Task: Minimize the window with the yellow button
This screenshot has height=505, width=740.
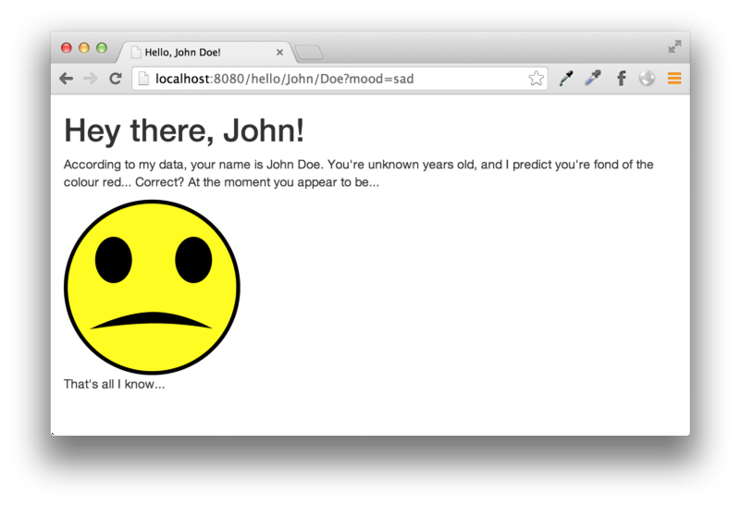Action: point(84,48)
